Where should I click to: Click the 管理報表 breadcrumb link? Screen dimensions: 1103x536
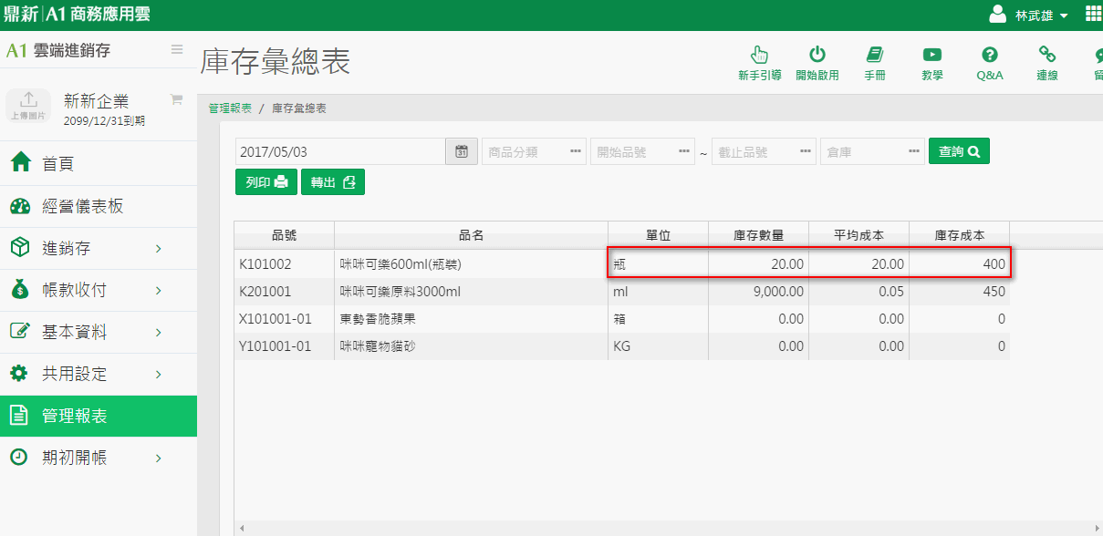(230, 108)
